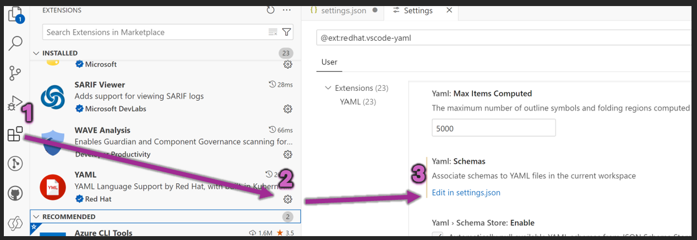Select the User settings scope tab
The height and width of the screenshot is (240, 697).
pos(329,62)
